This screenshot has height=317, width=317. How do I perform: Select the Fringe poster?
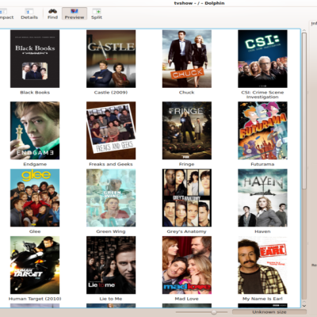point(187,131)
